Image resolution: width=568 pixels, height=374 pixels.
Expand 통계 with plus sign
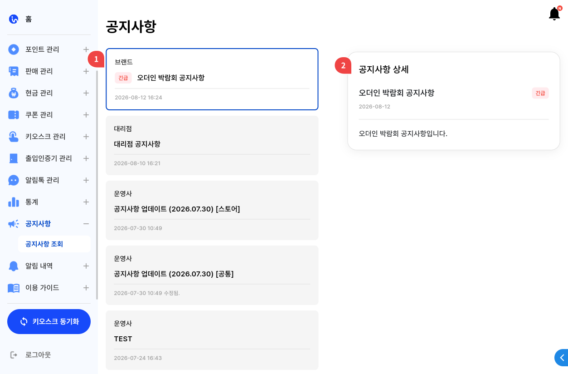tap(86, 202)
